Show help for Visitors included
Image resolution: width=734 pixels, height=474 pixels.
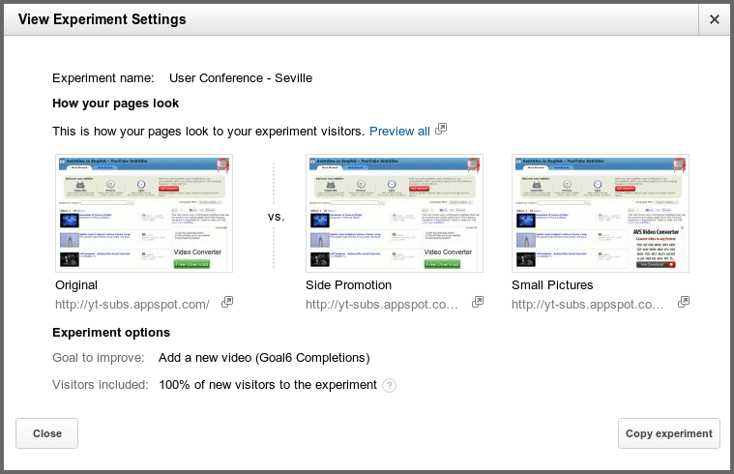coord(389,385)
